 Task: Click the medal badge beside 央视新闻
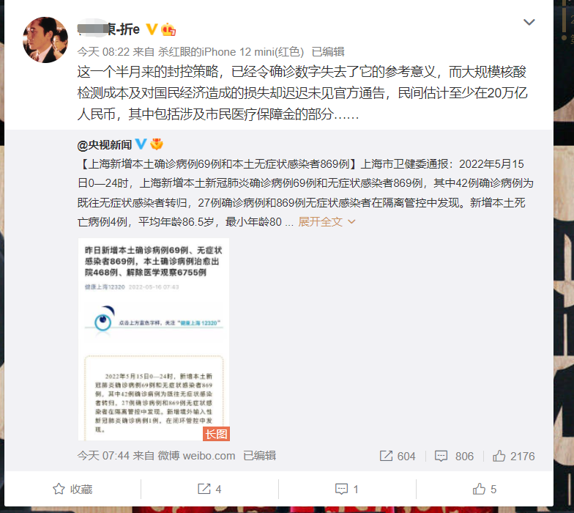point(157,144)
